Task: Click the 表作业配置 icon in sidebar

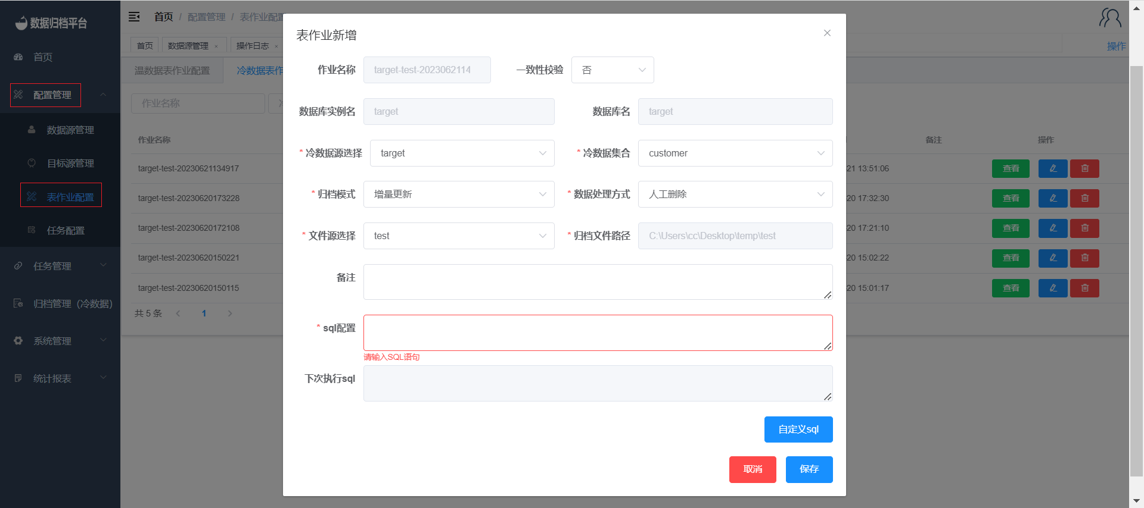Action: 32,196
